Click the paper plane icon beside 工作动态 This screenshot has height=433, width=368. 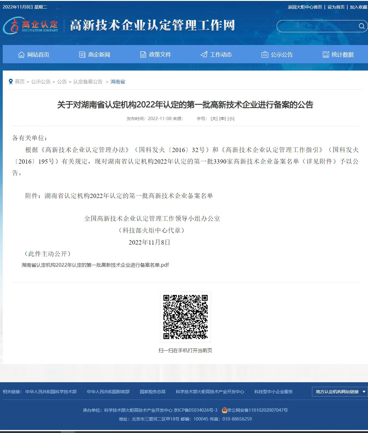tap(204, 54)
